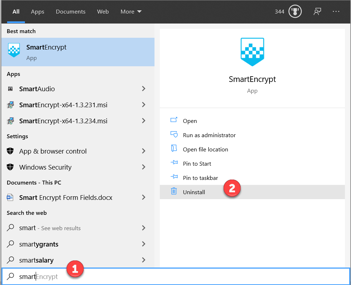This screenshot has width=351, height=285.
Task: Switch to the Documents search tab
Action: pos(70,12)
